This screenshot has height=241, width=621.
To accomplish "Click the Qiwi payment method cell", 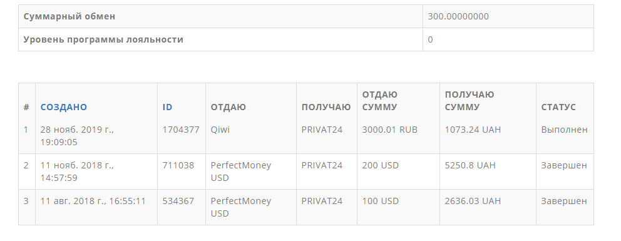I will 220,130.
